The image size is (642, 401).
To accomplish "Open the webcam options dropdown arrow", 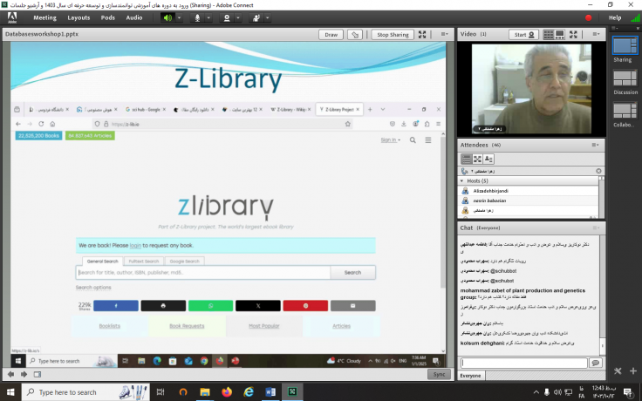I will point(238,18).
